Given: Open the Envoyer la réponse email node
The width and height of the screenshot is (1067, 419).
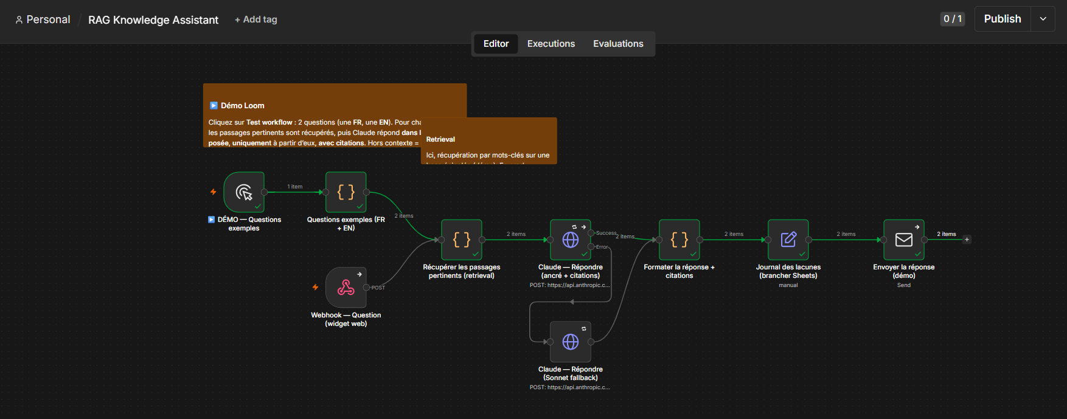Looking at the screenshot, I should pyautogui.click(x=904, y=240).
